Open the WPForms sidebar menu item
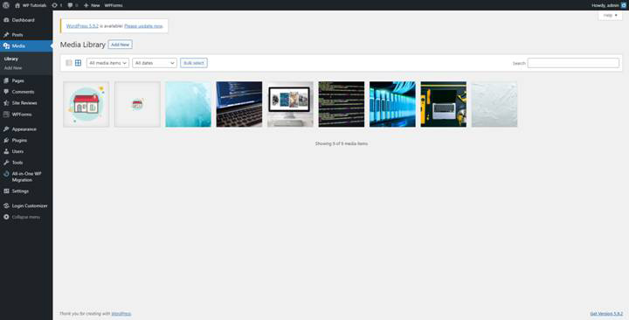 22,115
